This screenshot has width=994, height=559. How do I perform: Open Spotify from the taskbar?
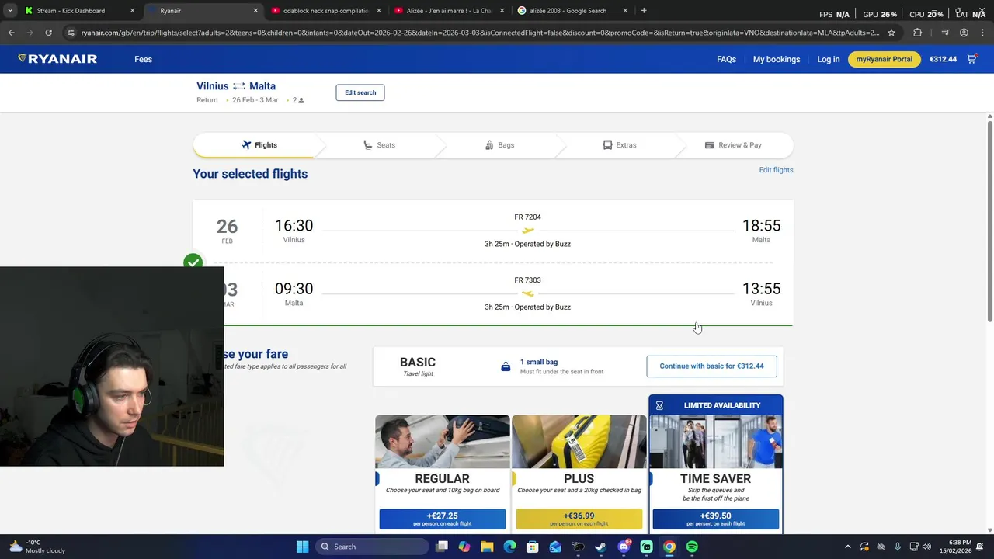692,547
